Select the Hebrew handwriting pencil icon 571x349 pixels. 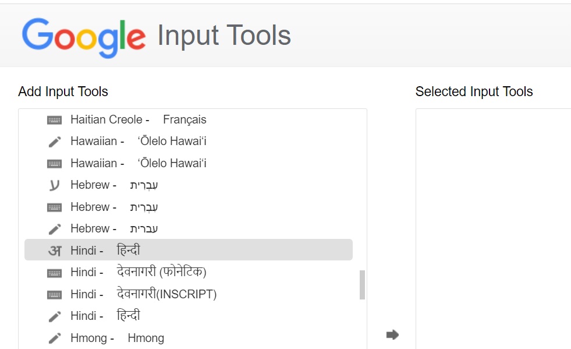pos(54,229)
